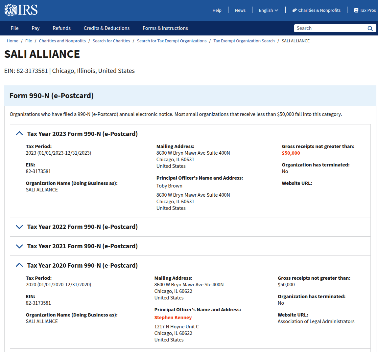Expand Tax Year 2021 Form 990-N section
The image size is (378, 352).
pyautogui.click(x=19, y=246)
